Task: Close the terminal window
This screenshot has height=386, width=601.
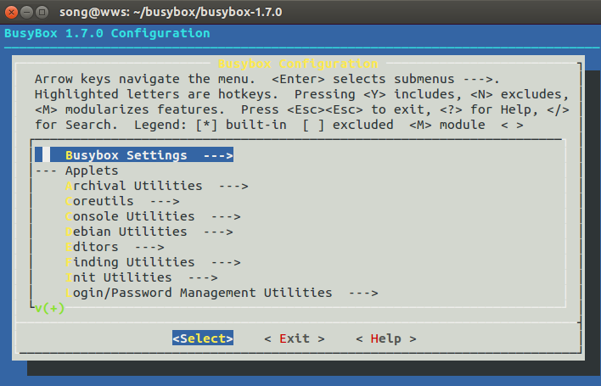Action: tap(12, 12)
